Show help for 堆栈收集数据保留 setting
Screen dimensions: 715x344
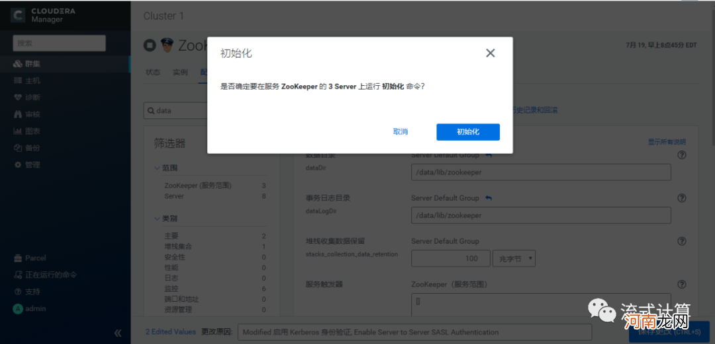click(682, 241)
